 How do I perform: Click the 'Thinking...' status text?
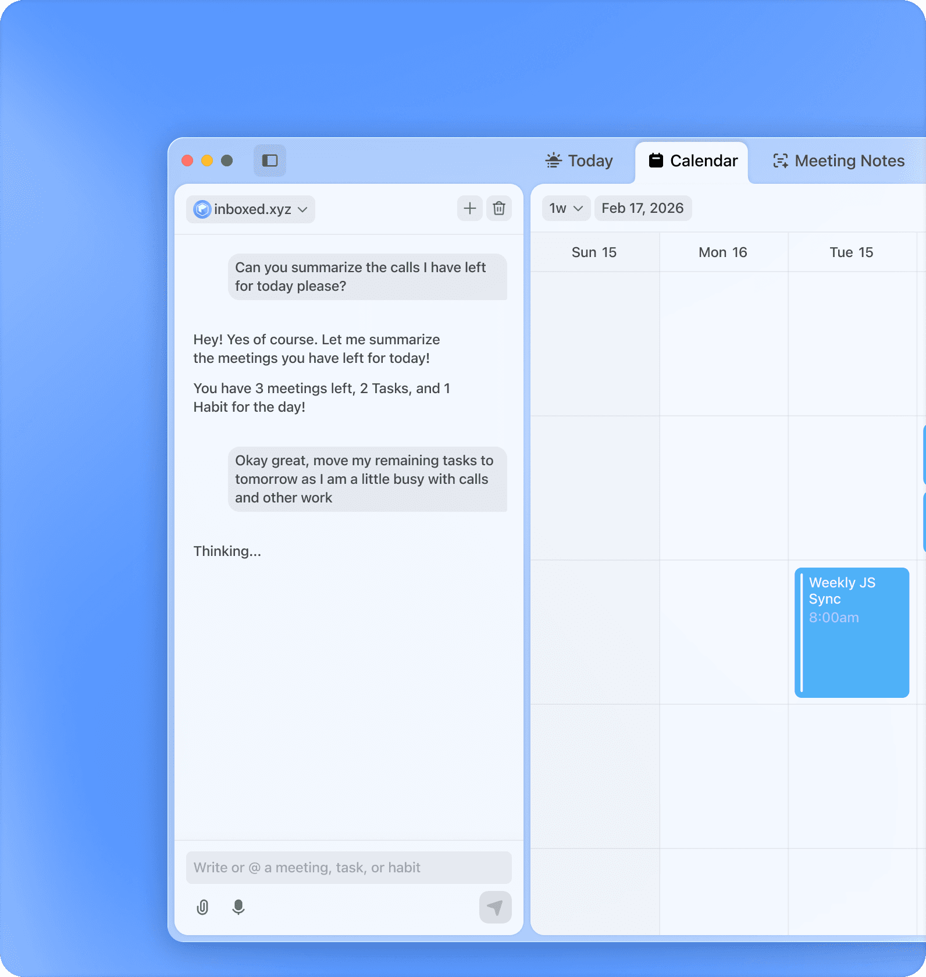point(227,551)
